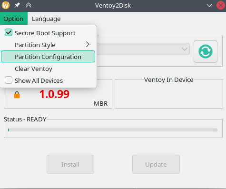Close the Ventoy2Disk window
Image resolution: width=226 pixels, height=189 pixels.
[x=221, y=5]
